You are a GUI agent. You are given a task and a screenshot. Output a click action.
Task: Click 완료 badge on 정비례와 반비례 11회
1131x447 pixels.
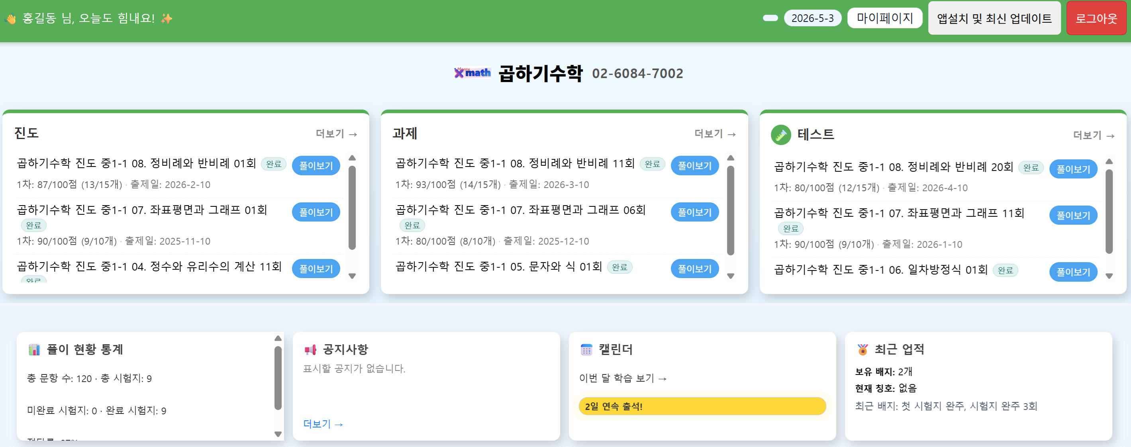pyautogui.click(x=653, y=164)
